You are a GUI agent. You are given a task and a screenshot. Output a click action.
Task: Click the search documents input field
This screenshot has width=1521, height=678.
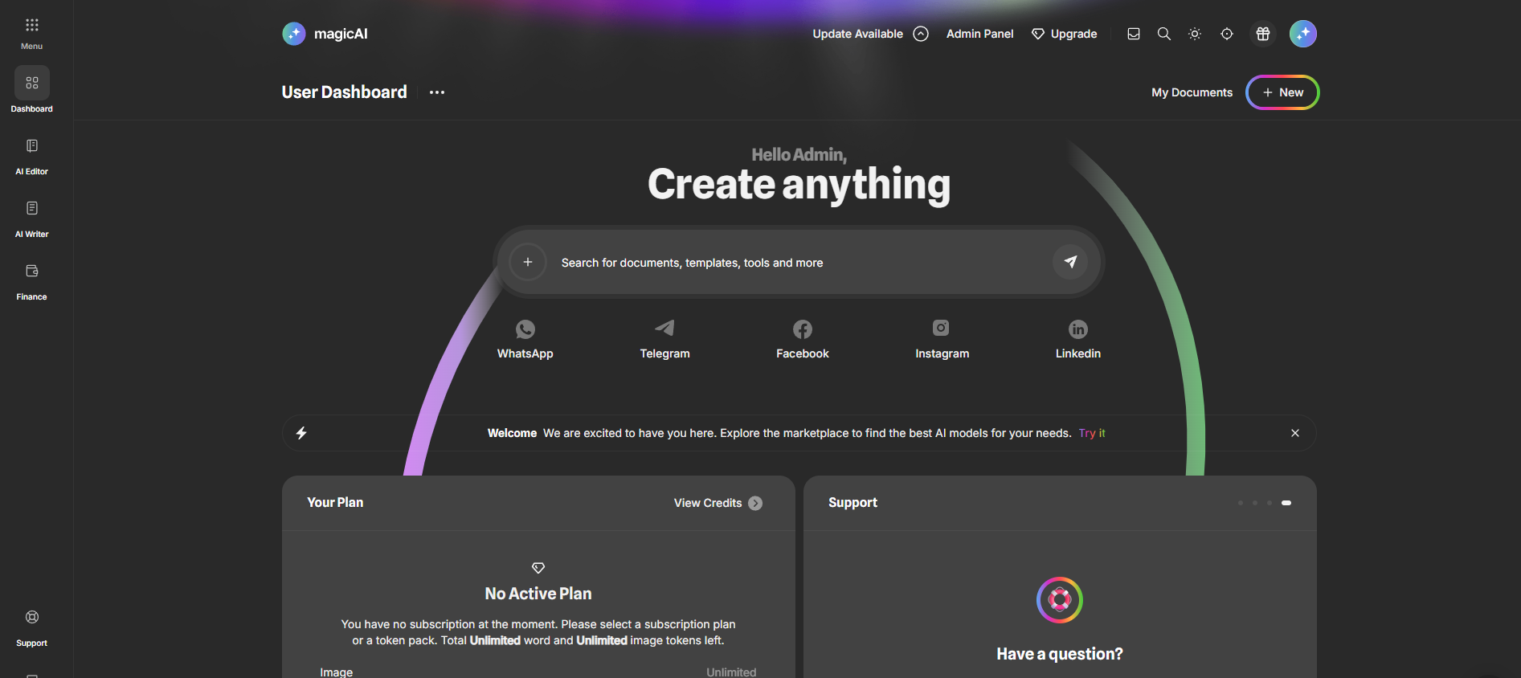click(795, 263)
